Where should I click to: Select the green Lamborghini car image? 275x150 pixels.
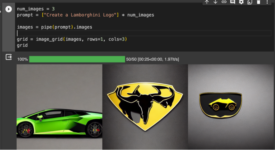click(59, 107)
